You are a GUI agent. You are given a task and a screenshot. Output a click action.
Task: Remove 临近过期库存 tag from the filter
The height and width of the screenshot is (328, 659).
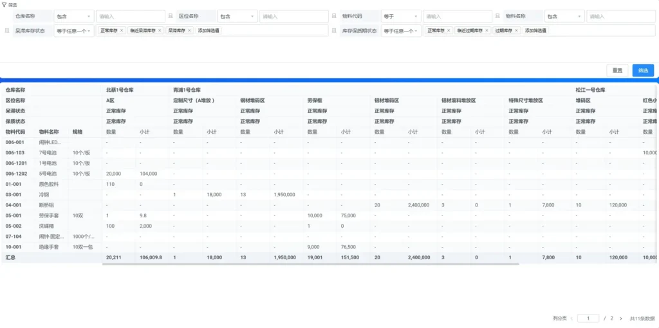pyautogui.click(x=487, y=31)
